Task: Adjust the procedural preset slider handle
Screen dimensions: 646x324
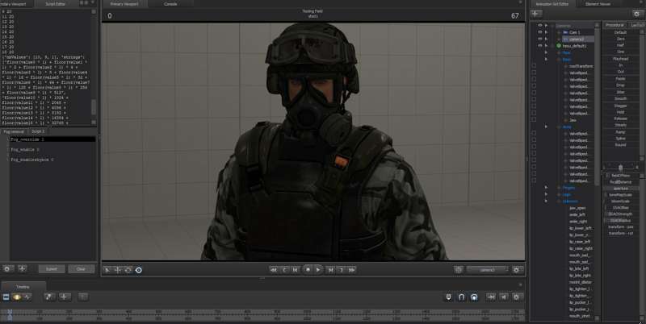Action: coord(620,167)
